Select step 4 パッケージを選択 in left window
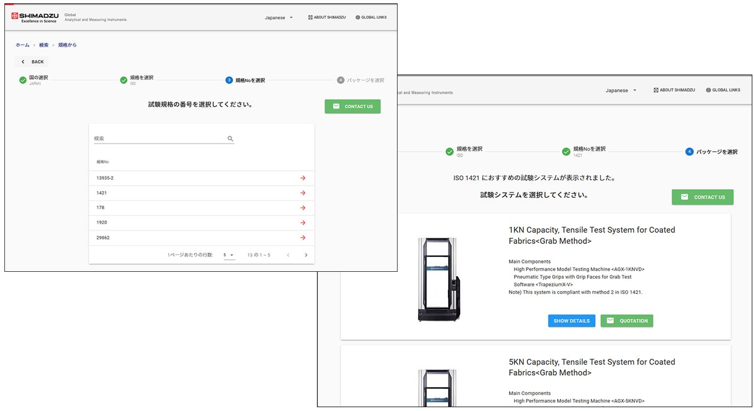Image resolution: width=754 pixels, height=411 pixels. click(x=361, y=81)
